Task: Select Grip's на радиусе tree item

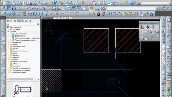Action: (21, 34)
